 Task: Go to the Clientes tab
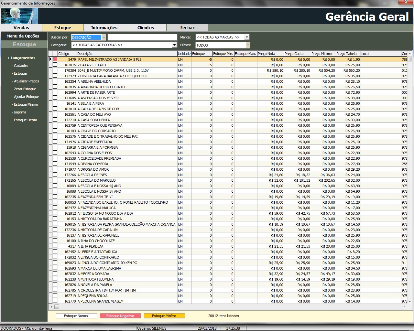[x=146, y=28]
